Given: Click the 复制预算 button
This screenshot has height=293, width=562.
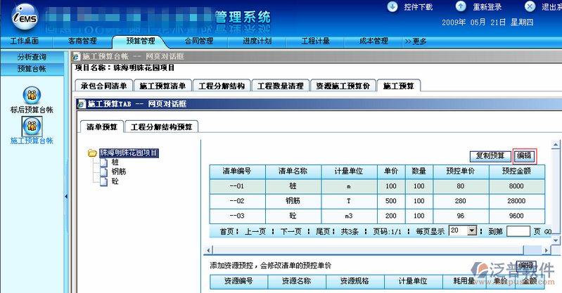Looking at the screenshot, I should click(489, 155).
